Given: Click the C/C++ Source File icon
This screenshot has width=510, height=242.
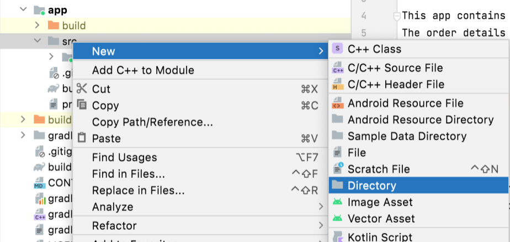Looking at the screenshot, I should (338, 69).
